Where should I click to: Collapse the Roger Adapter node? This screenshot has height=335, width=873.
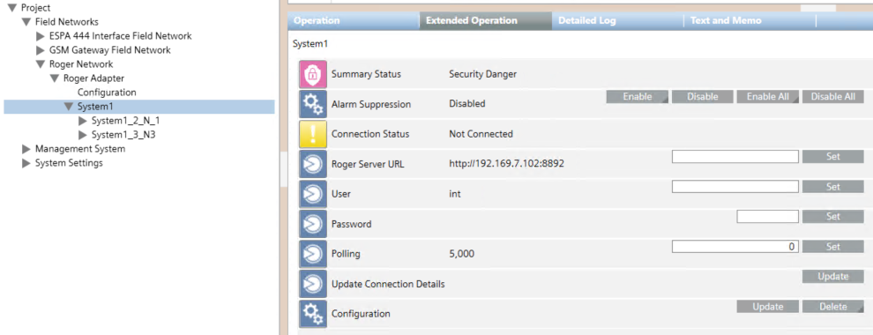click(54, 78)
